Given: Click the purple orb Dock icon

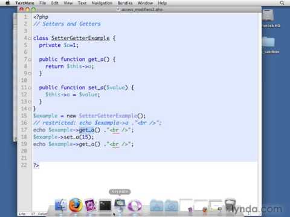Looking at the screenshot, I should pos(135,206).
